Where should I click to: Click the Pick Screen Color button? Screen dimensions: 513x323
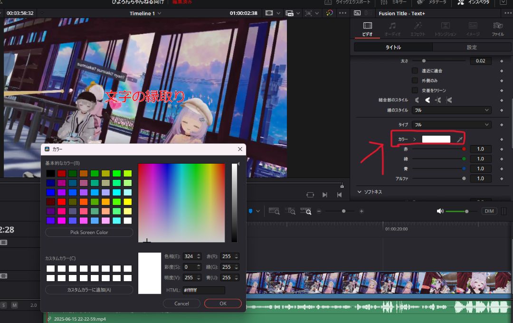coord(89,233)
